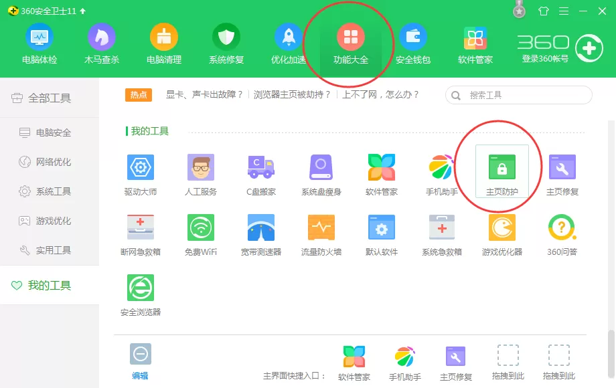Select 功能大全 in the top toolbar
The width and height of the screenshot is (616, 388).
[x=351, y=43]
